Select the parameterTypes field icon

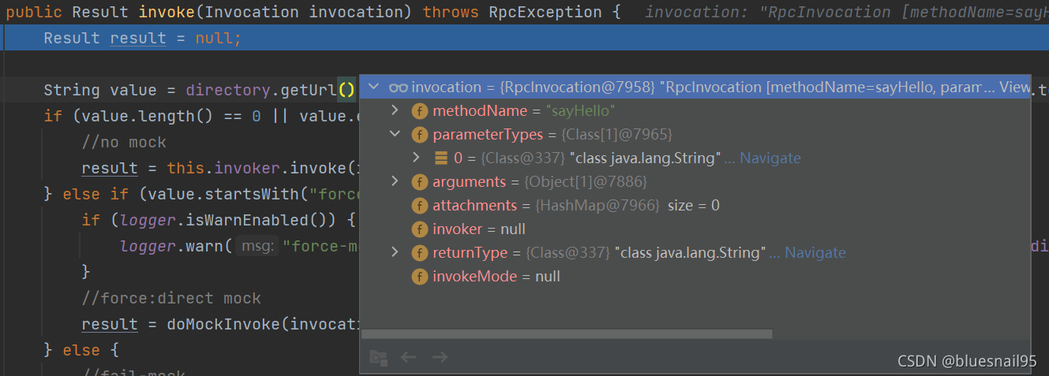[420, 135]
